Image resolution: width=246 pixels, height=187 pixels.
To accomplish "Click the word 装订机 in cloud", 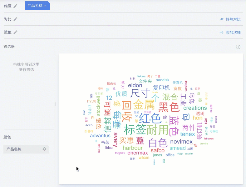I will click(x=199, y=131).
